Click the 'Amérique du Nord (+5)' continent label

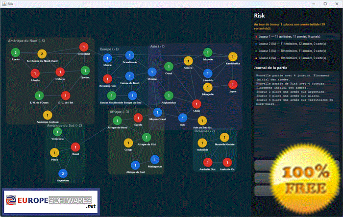tap(26, 41)
